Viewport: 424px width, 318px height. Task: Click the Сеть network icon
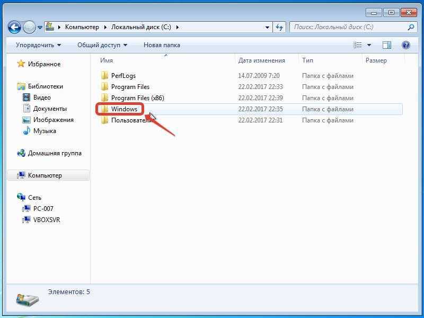(x=21, y=197)
